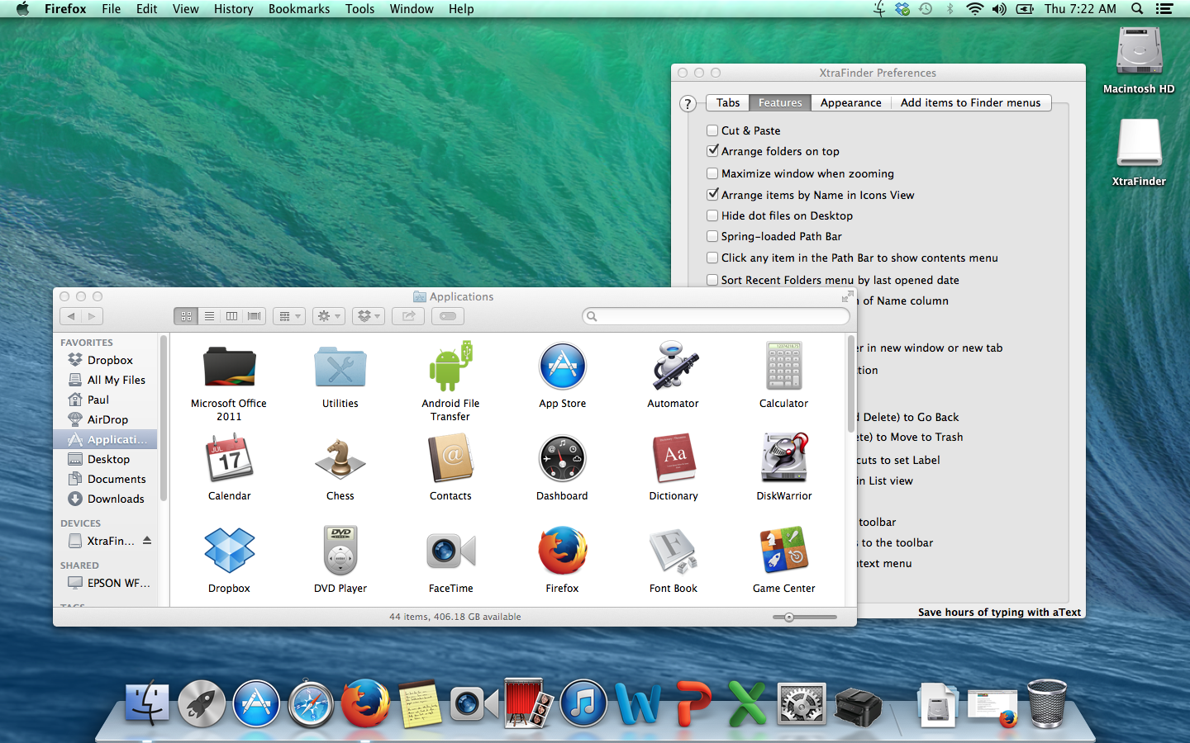The image size is (1190, 743).
Task: Eject the XtraFinder device in sidebar
Action: point(147,541)
